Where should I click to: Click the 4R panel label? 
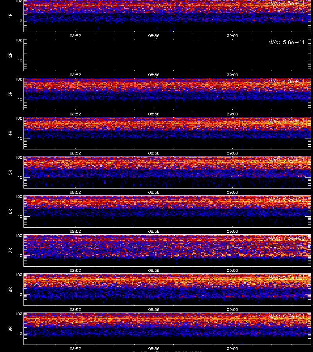[10, 133]
